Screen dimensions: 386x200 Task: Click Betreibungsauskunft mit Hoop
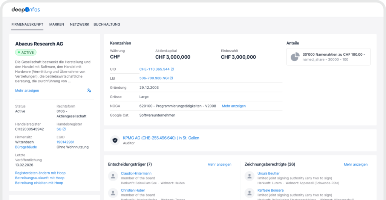pos(40,178)
